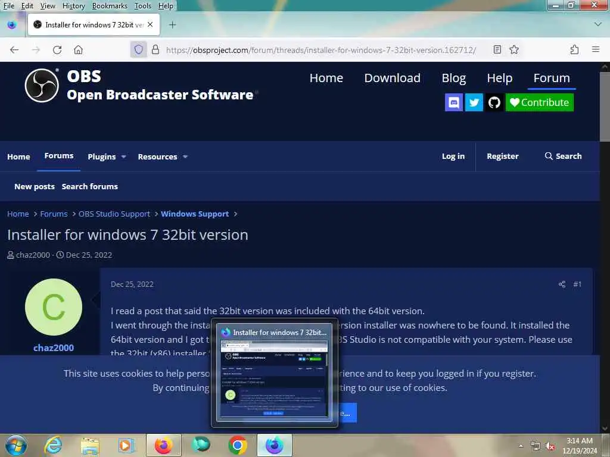Open the View menu
This screenshot has width=610, height=457.
tap(48, 6)
